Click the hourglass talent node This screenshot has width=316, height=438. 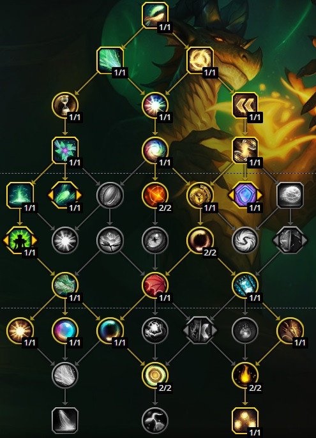65,105
